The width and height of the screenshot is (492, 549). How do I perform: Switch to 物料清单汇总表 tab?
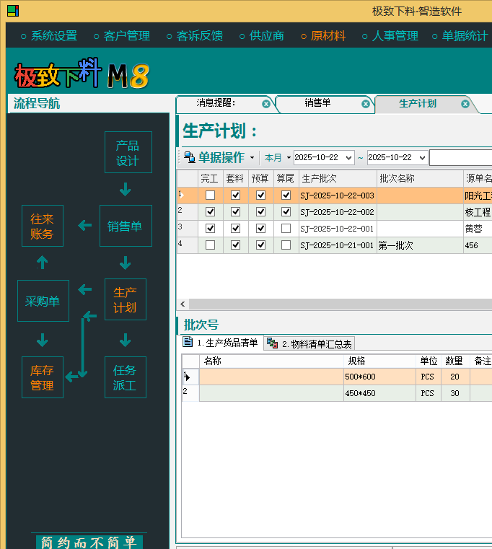(309, 344)
